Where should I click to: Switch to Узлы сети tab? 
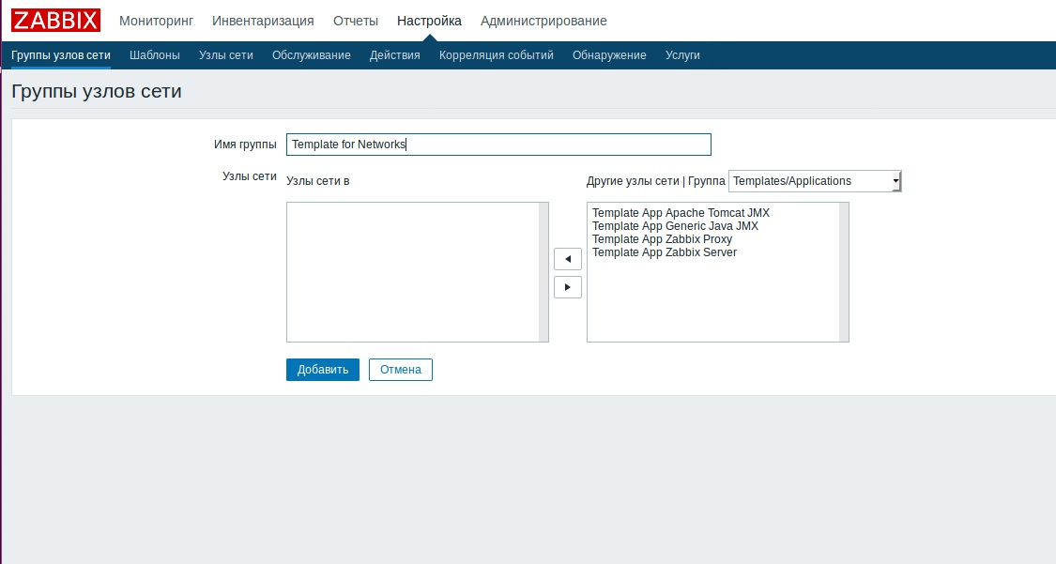tap(226, 55)
